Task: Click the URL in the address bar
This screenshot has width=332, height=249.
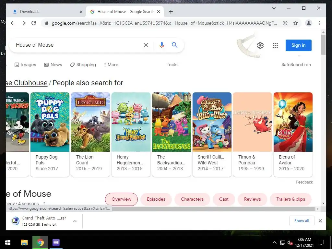Action: 164,23
